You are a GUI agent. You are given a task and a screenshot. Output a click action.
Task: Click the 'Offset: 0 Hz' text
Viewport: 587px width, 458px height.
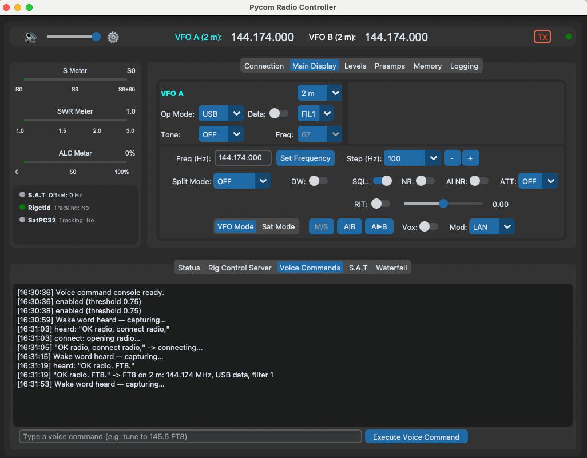(65, 195)
